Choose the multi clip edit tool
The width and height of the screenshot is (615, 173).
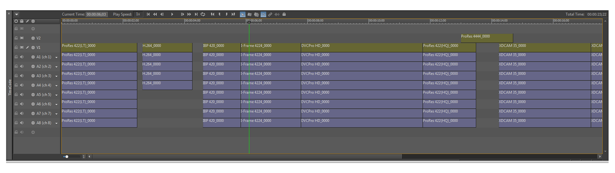click(256, 14)
